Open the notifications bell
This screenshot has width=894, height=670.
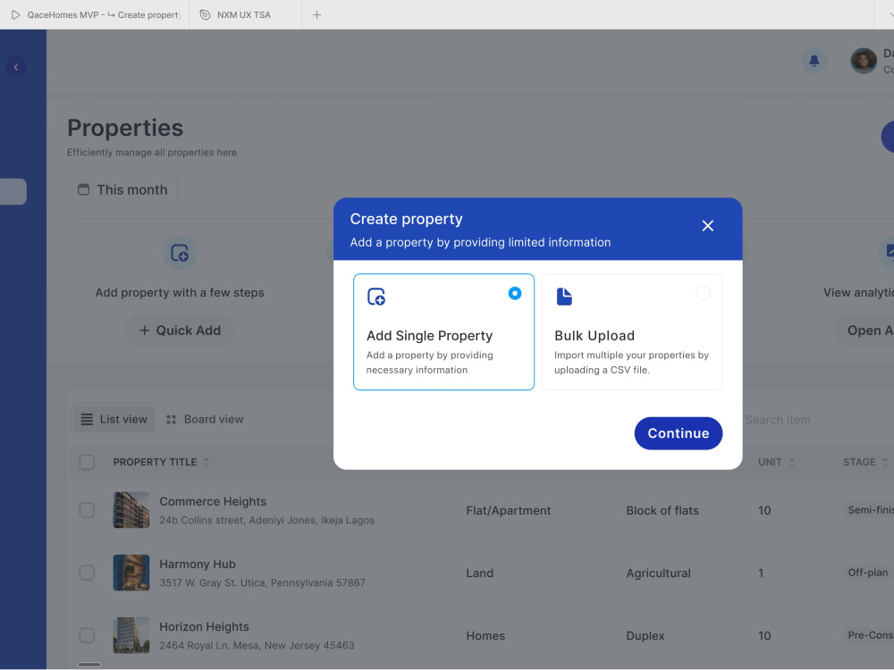814,61
